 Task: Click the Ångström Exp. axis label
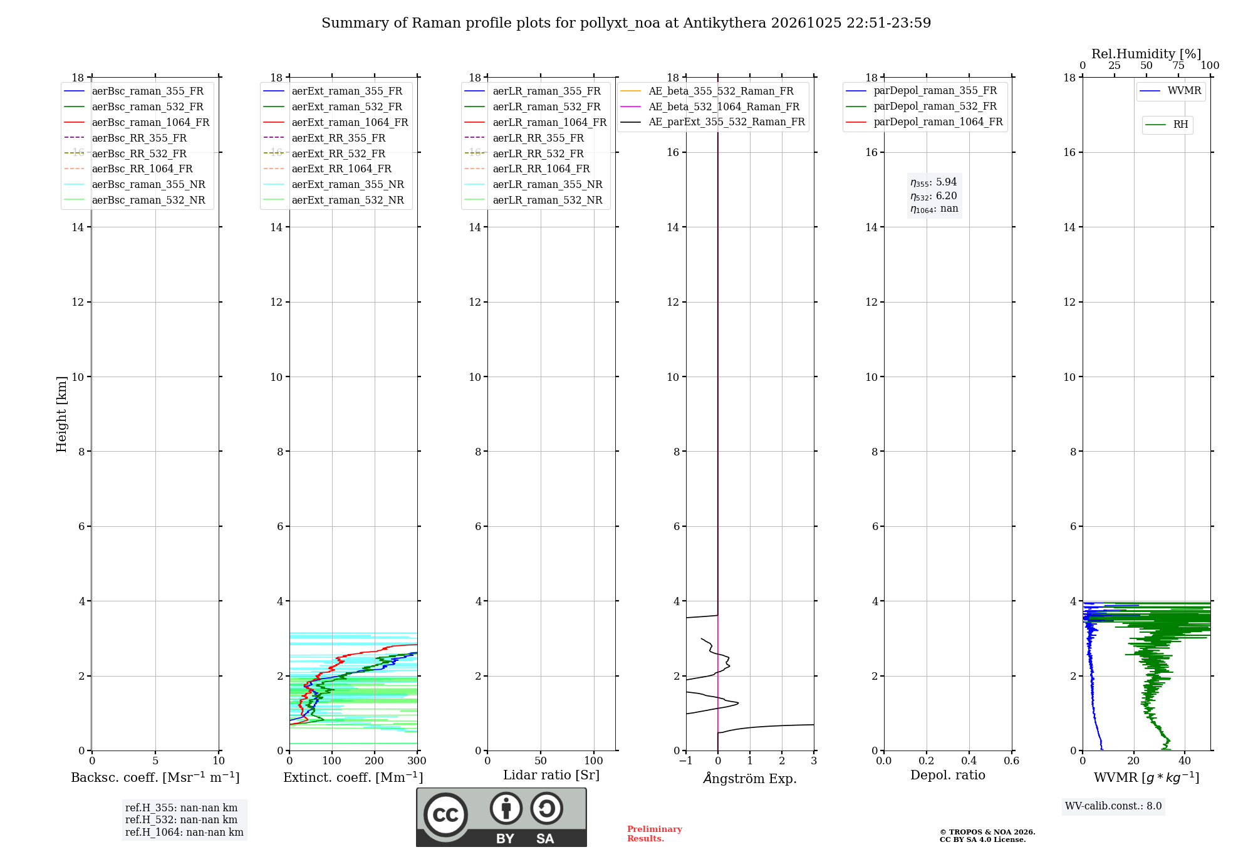pyautogui.click(x=750, y=778)
